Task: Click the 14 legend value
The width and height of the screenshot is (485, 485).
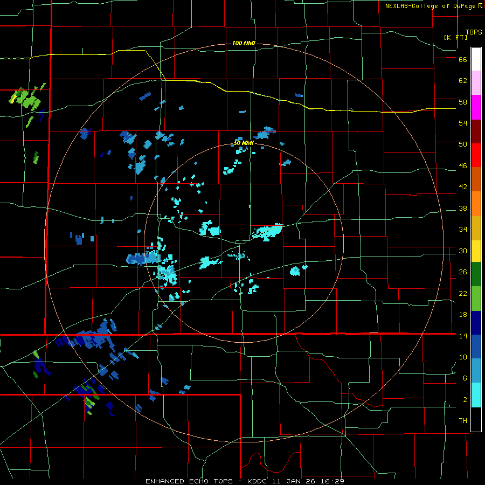Action: [x=463, y=336]
